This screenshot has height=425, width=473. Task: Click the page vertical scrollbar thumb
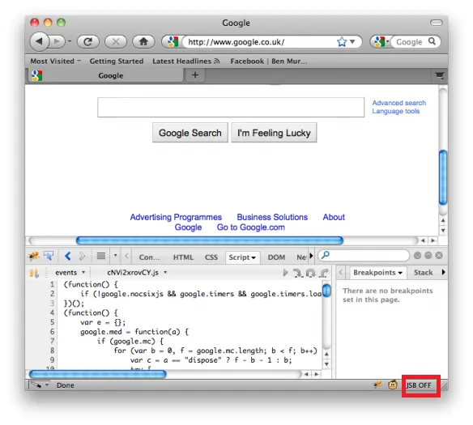(x=443, y=178)
